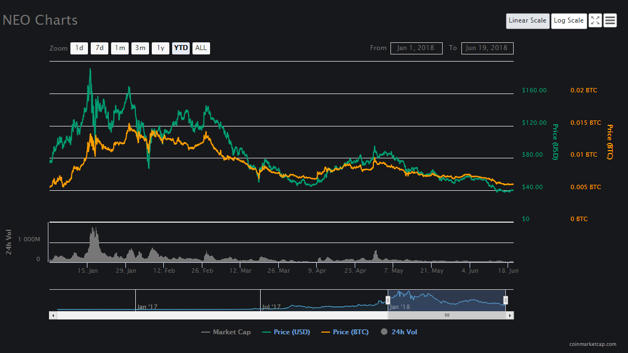Set zoom range to 1m
Viewport: 628px width, 353px height.
[120, 48]
